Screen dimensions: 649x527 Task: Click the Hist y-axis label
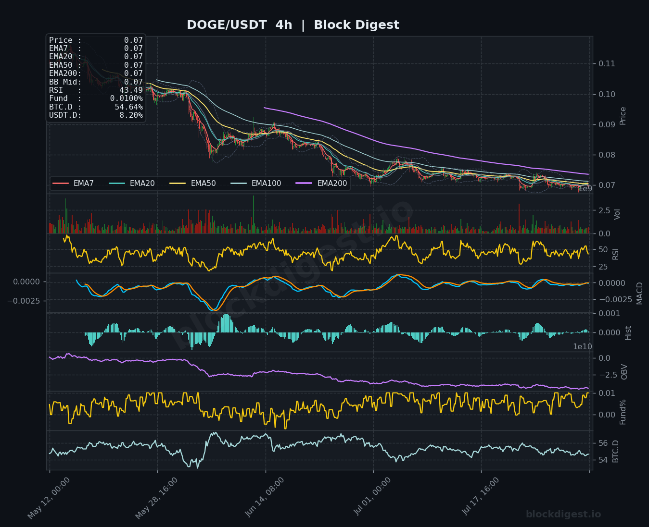point(628,333)
